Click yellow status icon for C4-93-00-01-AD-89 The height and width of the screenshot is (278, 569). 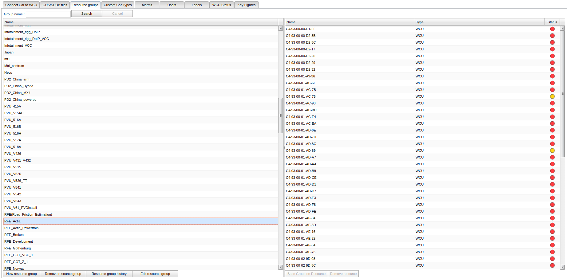552,151
